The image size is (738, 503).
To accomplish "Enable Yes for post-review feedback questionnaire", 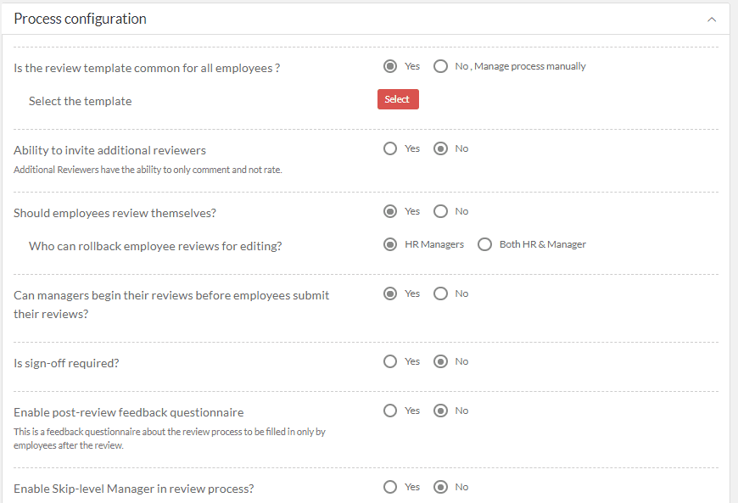I will click(x=390, y=411).
